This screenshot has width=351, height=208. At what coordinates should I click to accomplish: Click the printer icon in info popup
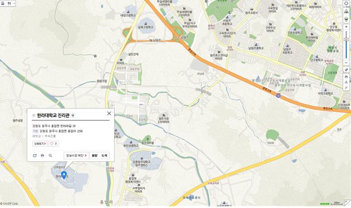click(x=42, y=155)
